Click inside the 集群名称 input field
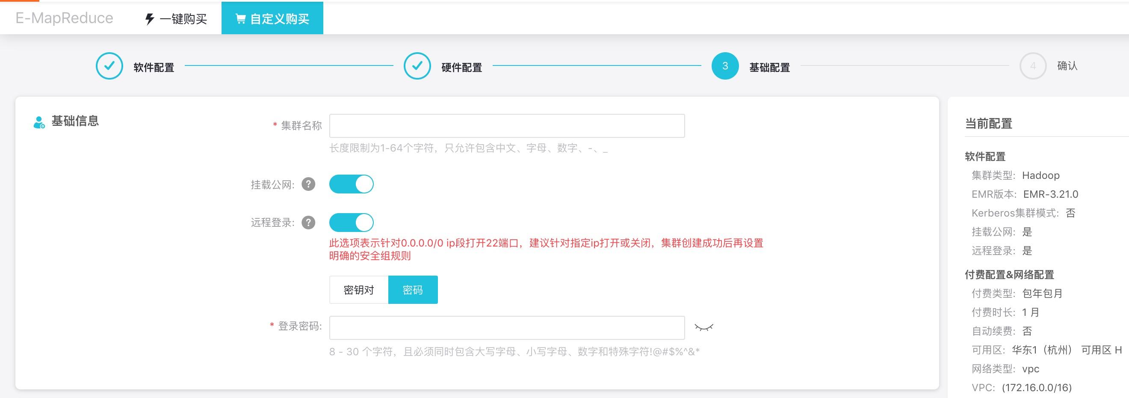 (x=506, y=125)
